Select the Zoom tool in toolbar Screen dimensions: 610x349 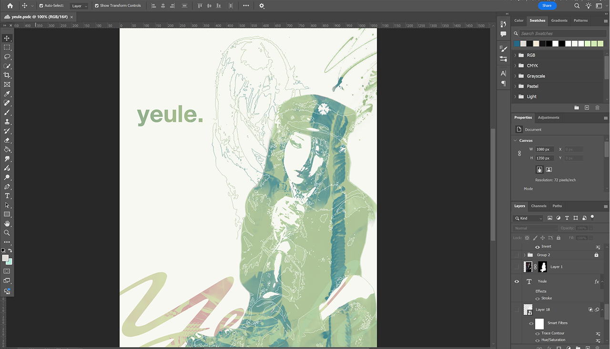point(7,233)
